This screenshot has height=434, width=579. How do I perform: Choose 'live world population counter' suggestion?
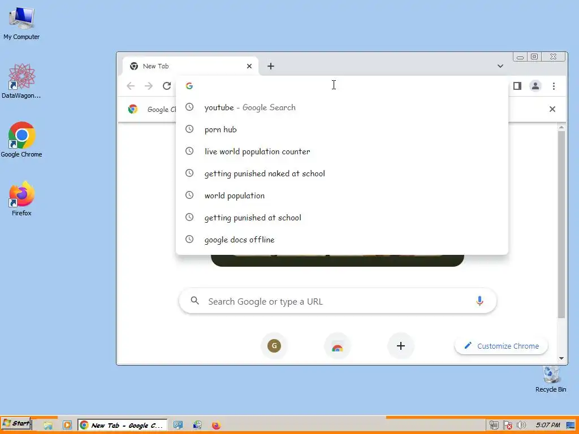pos(342,151)
